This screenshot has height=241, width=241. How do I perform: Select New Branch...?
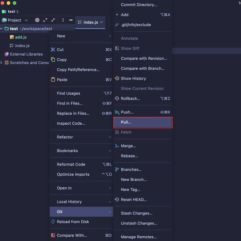tap(143, 179)
